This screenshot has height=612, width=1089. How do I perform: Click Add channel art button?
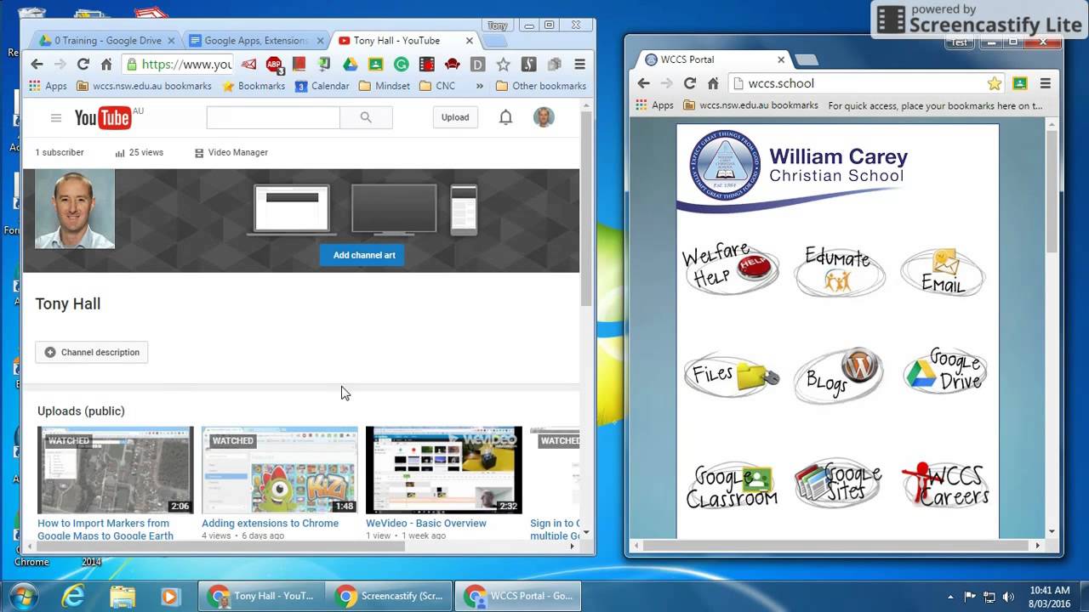[x=364, y=255]
